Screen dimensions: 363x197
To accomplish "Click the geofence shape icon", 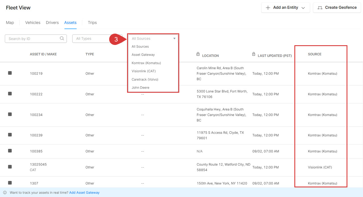I will point(320,8).
